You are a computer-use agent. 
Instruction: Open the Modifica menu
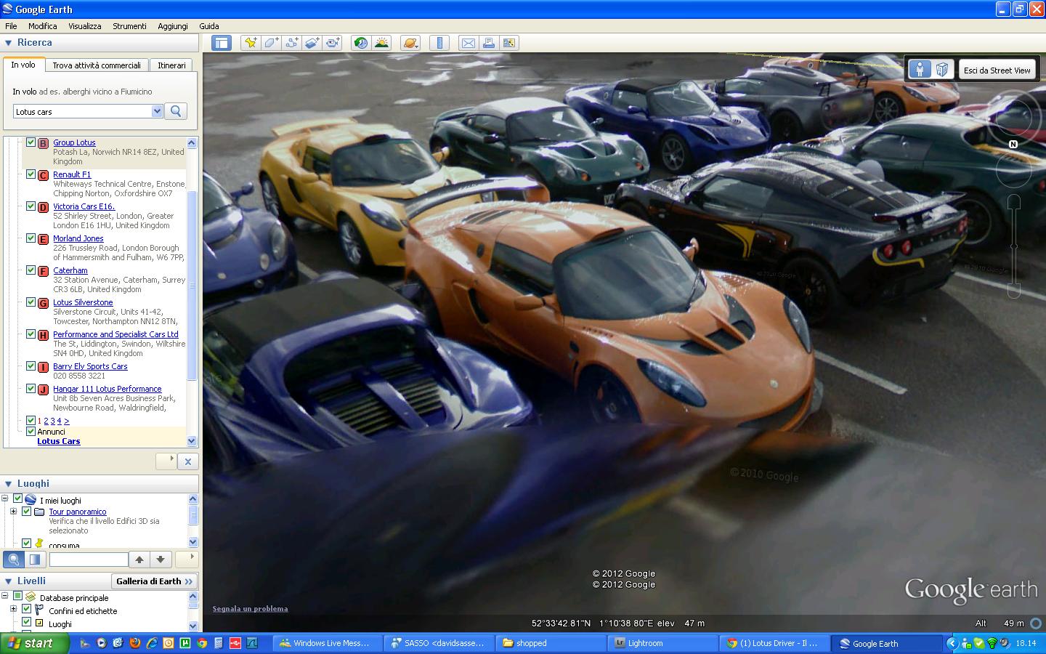click(43, 26)
